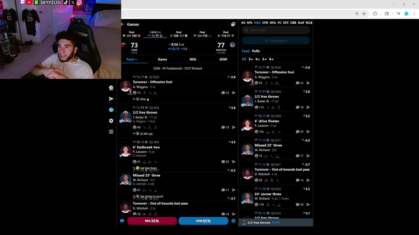419x235 pixels.
Task: Switch to the MIA tab
Action: [x=193, y=59]
